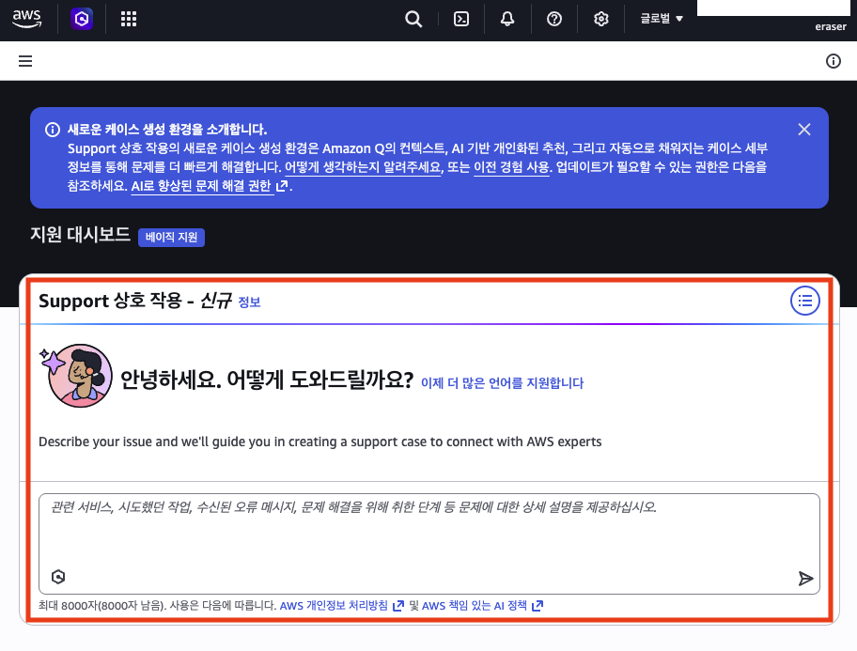This screenshot has width=857, height=651.
Task: Click the Describe your issue guidance text
Action: click(x=319, y=442)
